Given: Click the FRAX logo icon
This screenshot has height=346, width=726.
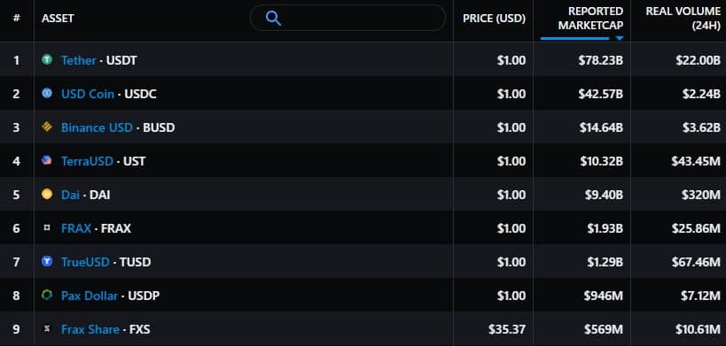Looking at the screenshot, I should click(x=47, y=227).
